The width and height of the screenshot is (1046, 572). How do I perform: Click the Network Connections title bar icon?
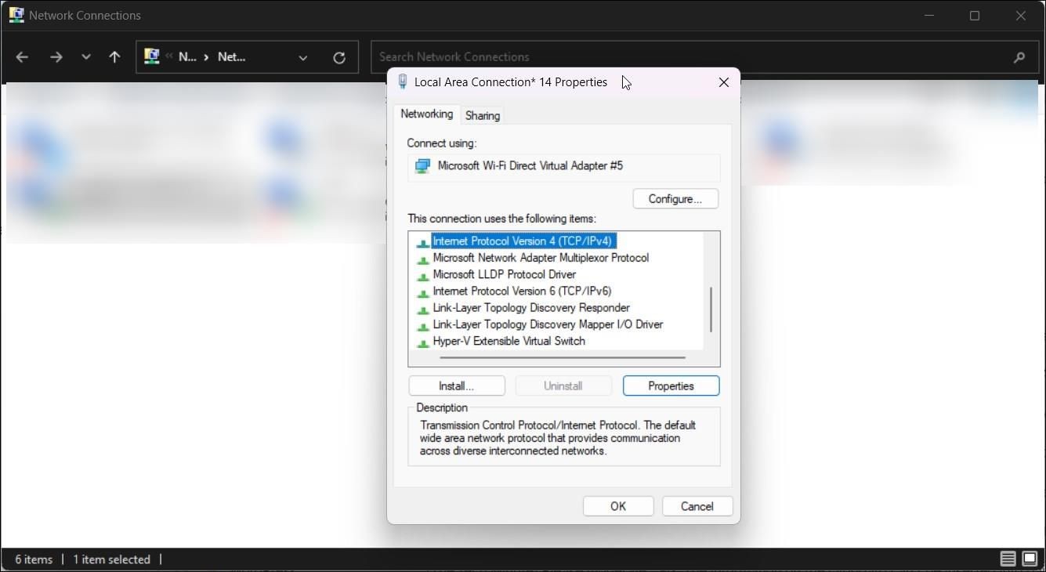(16, 15)
